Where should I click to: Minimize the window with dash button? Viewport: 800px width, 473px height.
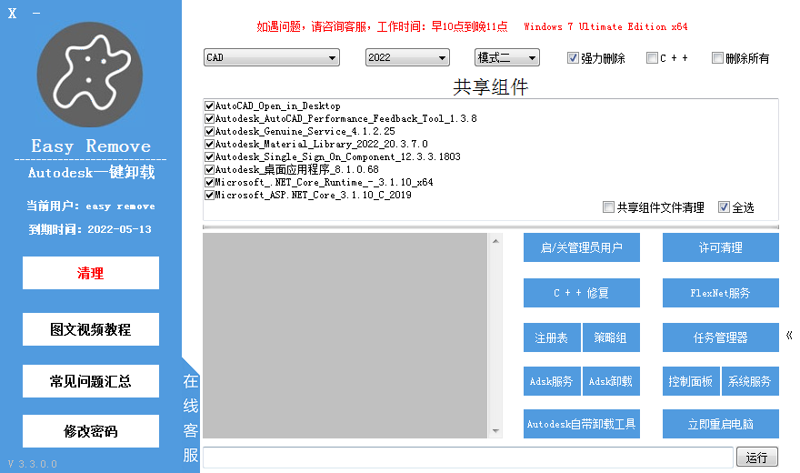(36, 14)
